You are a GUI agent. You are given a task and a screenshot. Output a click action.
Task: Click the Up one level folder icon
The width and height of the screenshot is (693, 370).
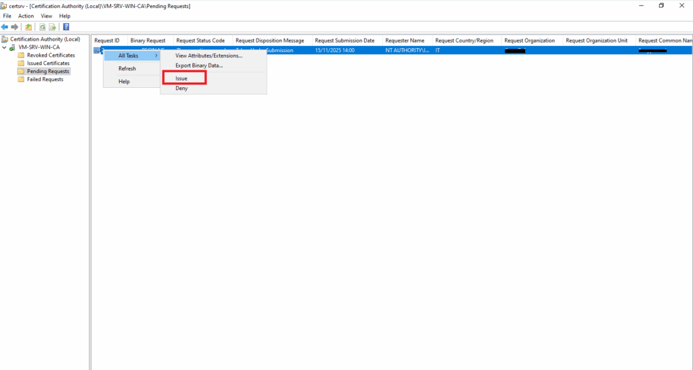click(x=28, y=27)
